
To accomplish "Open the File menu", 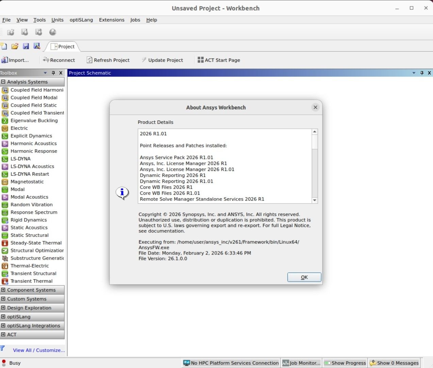I will click(x=6, y=20).
